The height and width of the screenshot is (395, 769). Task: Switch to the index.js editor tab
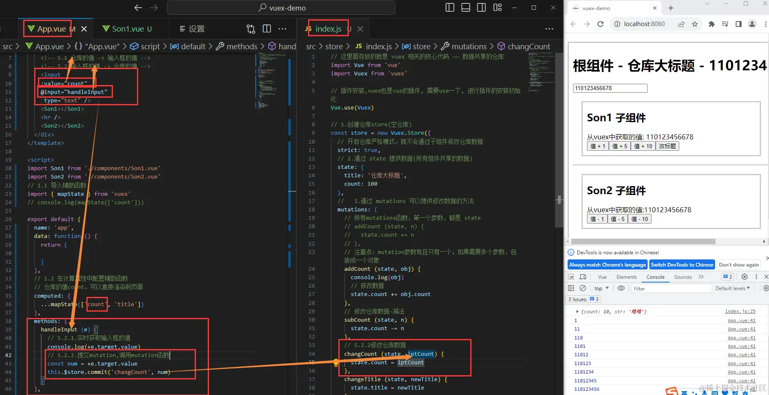point(328,29)
